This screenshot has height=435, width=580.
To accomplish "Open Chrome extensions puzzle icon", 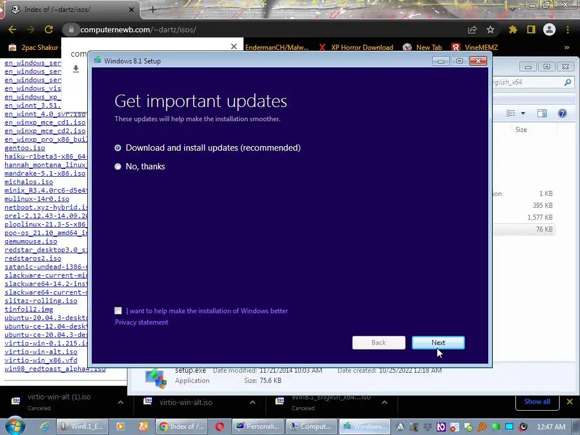I will point(513,29).
